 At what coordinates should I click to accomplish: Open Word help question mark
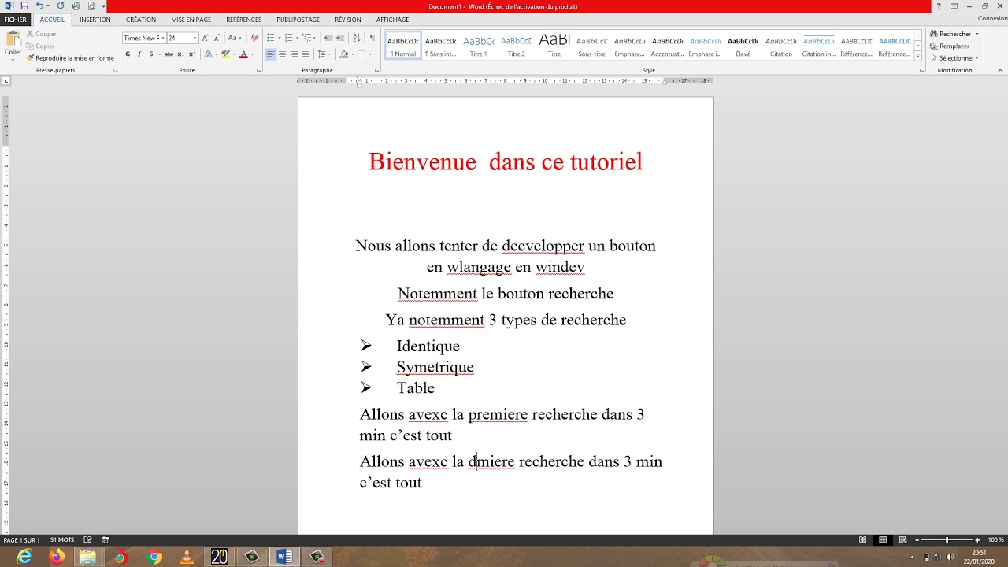pos(939,6)
